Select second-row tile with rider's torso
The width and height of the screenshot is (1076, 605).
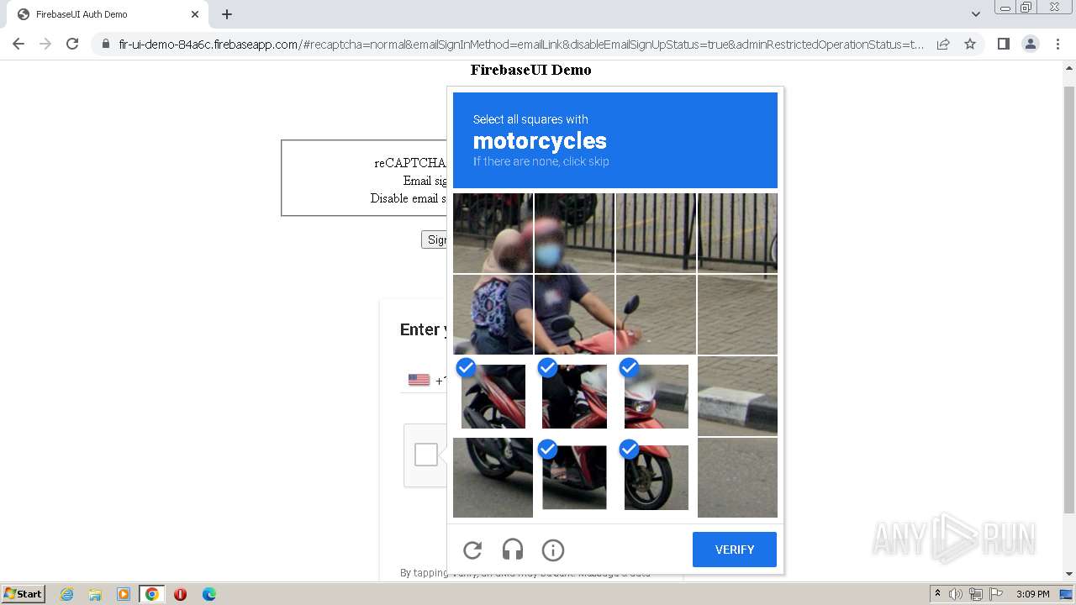coord(574,314)
